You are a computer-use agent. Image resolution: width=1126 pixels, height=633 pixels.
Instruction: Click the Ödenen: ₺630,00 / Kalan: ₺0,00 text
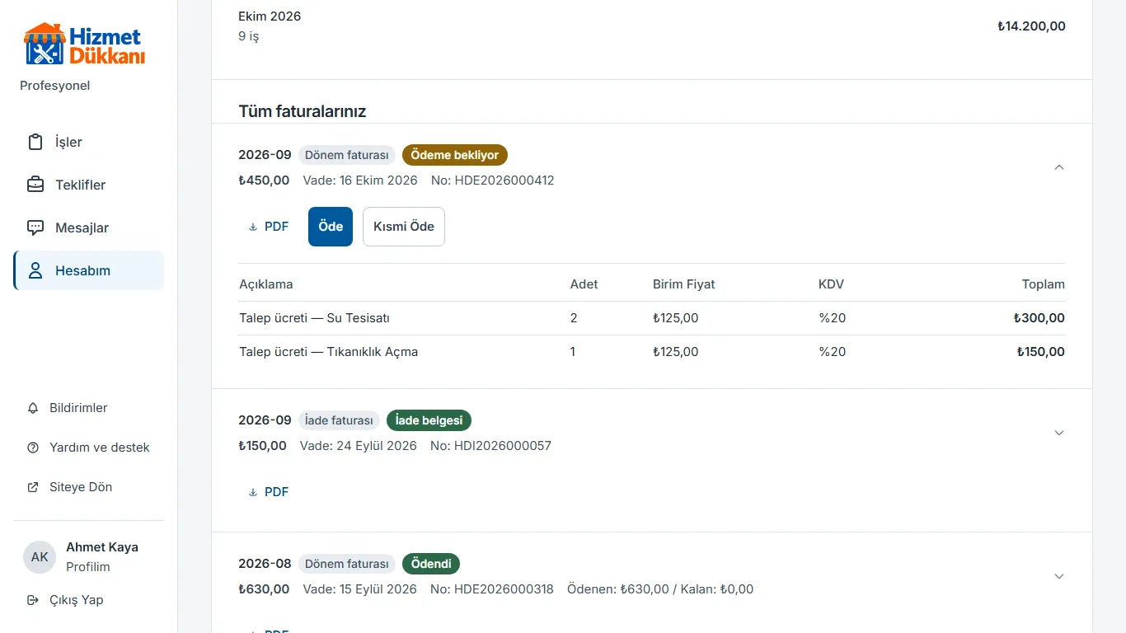point(660,589)
